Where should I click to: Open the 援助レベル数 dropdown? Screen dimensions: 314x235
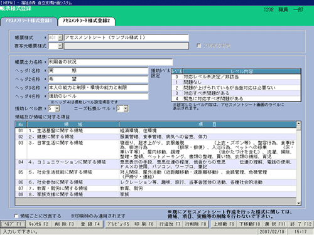[57, 108]
